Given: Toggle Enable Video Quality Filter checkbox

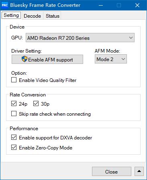Looking at the screenshot, I should pos(14,80).
